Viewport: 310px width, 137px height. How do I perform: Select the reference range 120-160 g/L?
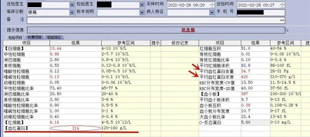114,128
